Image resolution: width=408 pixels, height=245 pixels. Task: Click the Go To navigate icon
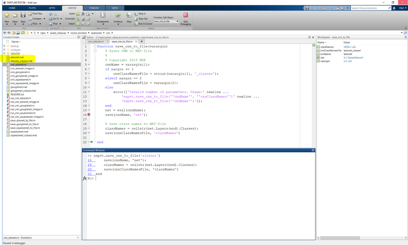[x=50, y=19]
